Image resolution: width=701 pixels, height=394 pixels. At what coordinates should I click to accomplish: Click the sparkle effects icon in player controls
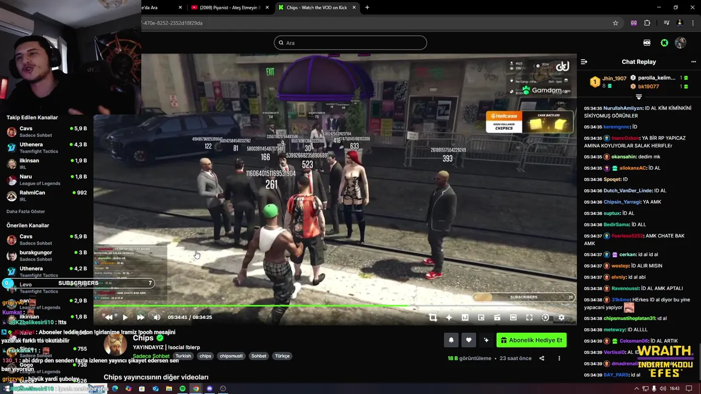tap(449, 317)
